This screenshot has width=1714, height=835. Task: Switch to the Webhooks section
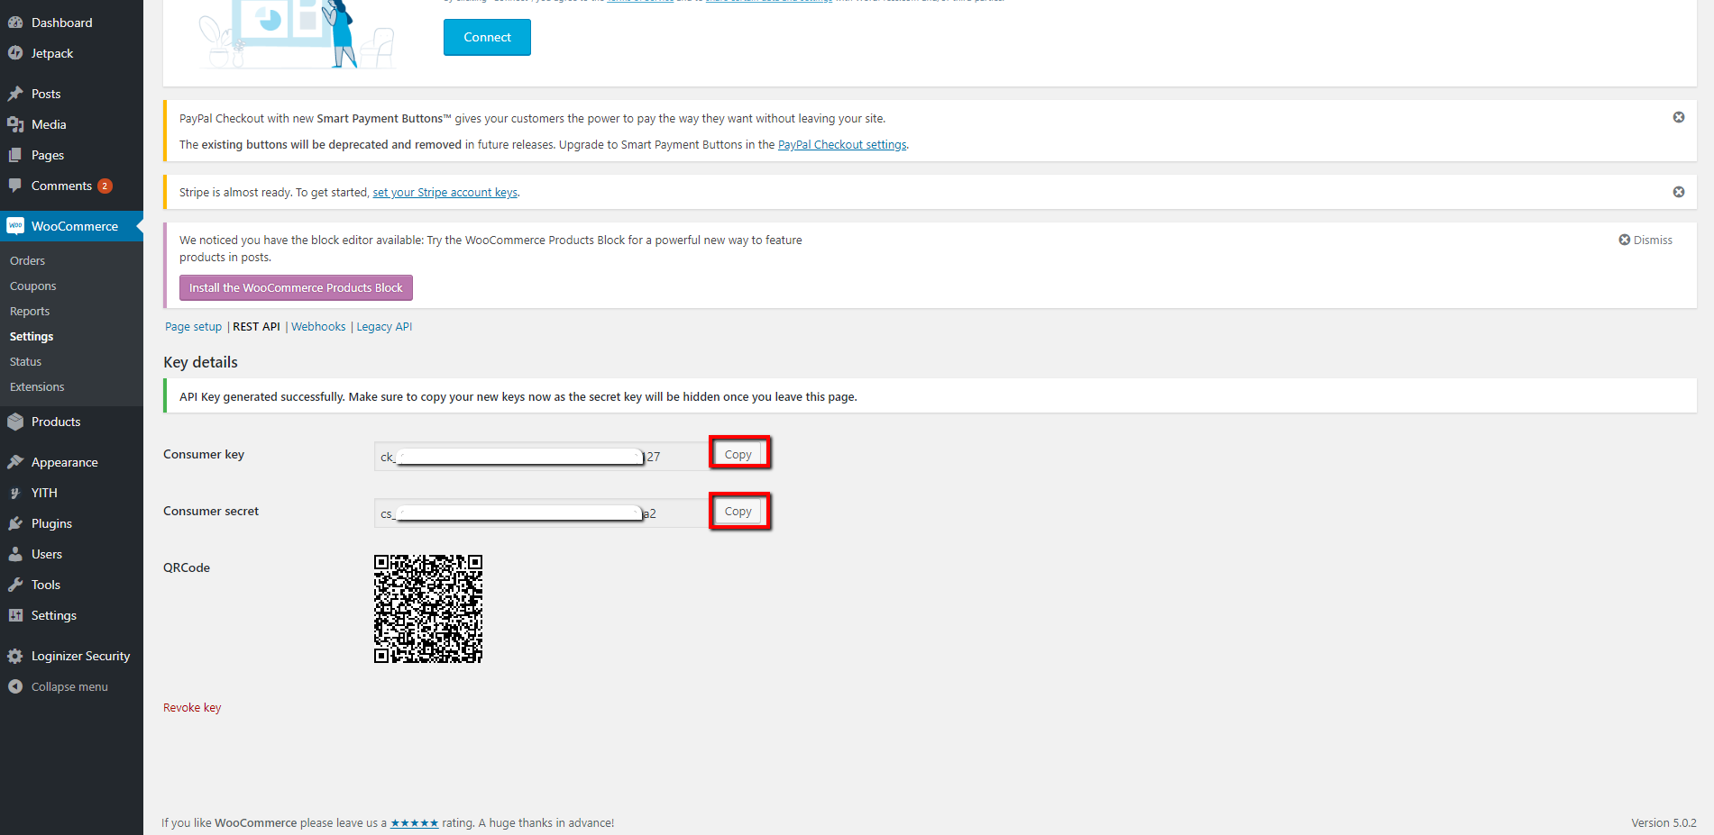[x=318, y=327]
